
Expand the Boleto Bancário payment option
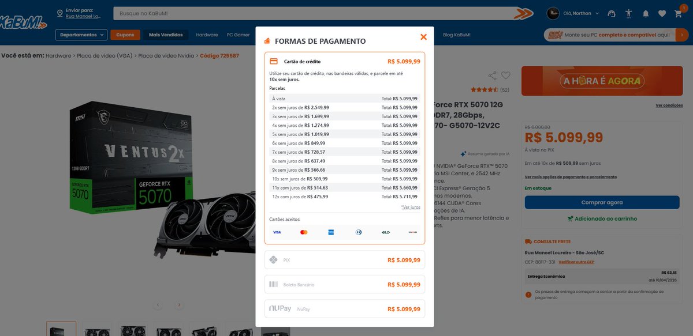[345, 285]
